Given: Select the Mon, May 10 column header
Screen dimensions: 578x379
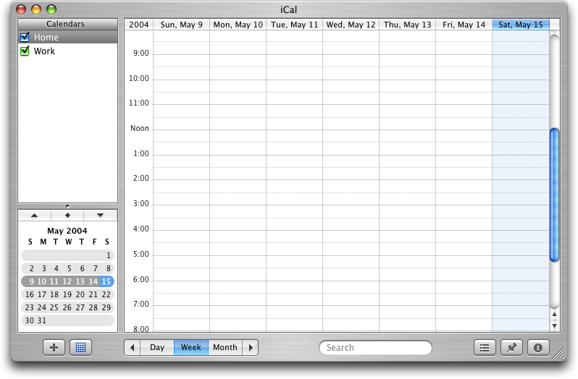Looking at the screenshot, I should tap(238, 25).
